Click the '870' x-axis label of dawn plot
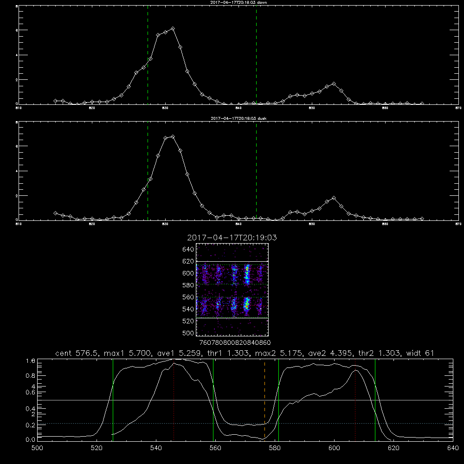The height and width of the screenshot is (464, 464). point(458,108)
